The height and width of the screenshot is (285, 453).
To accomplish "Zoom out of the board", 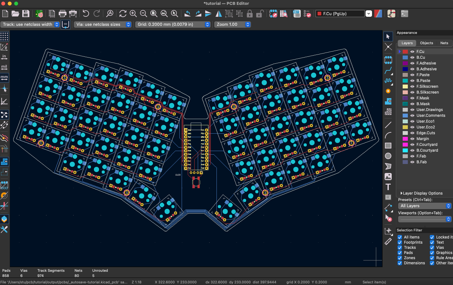I will [x=143, y=14].
